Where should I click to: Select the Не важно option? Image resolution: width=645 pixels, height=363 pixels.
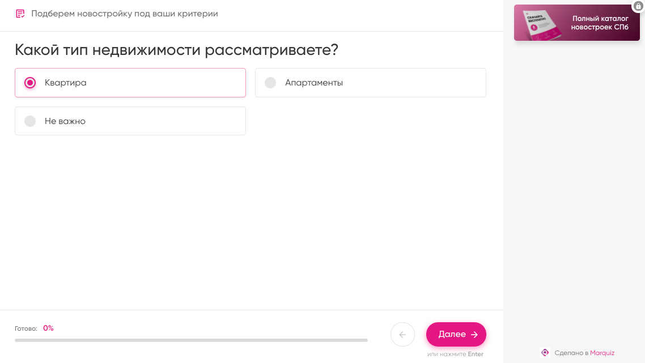[x=130, y=121]
